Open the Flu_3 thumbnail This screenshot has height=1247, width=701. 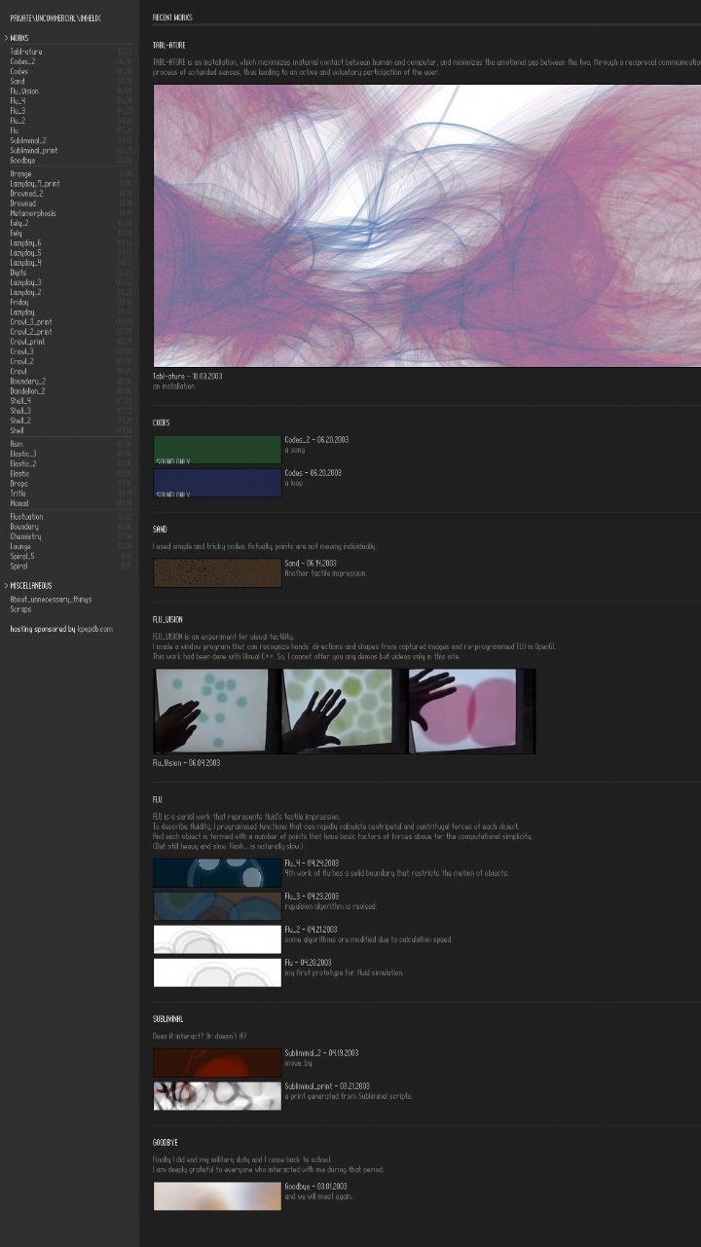click(217, 906)
